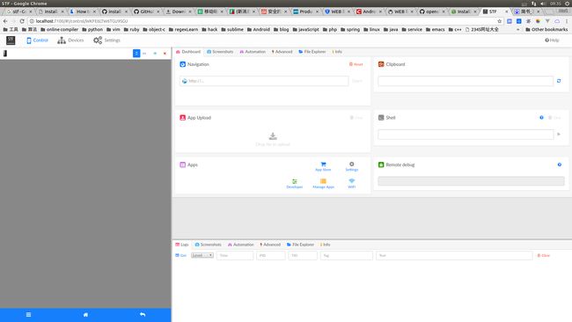Switch to the lower Advanced tab

coord(270,245)
